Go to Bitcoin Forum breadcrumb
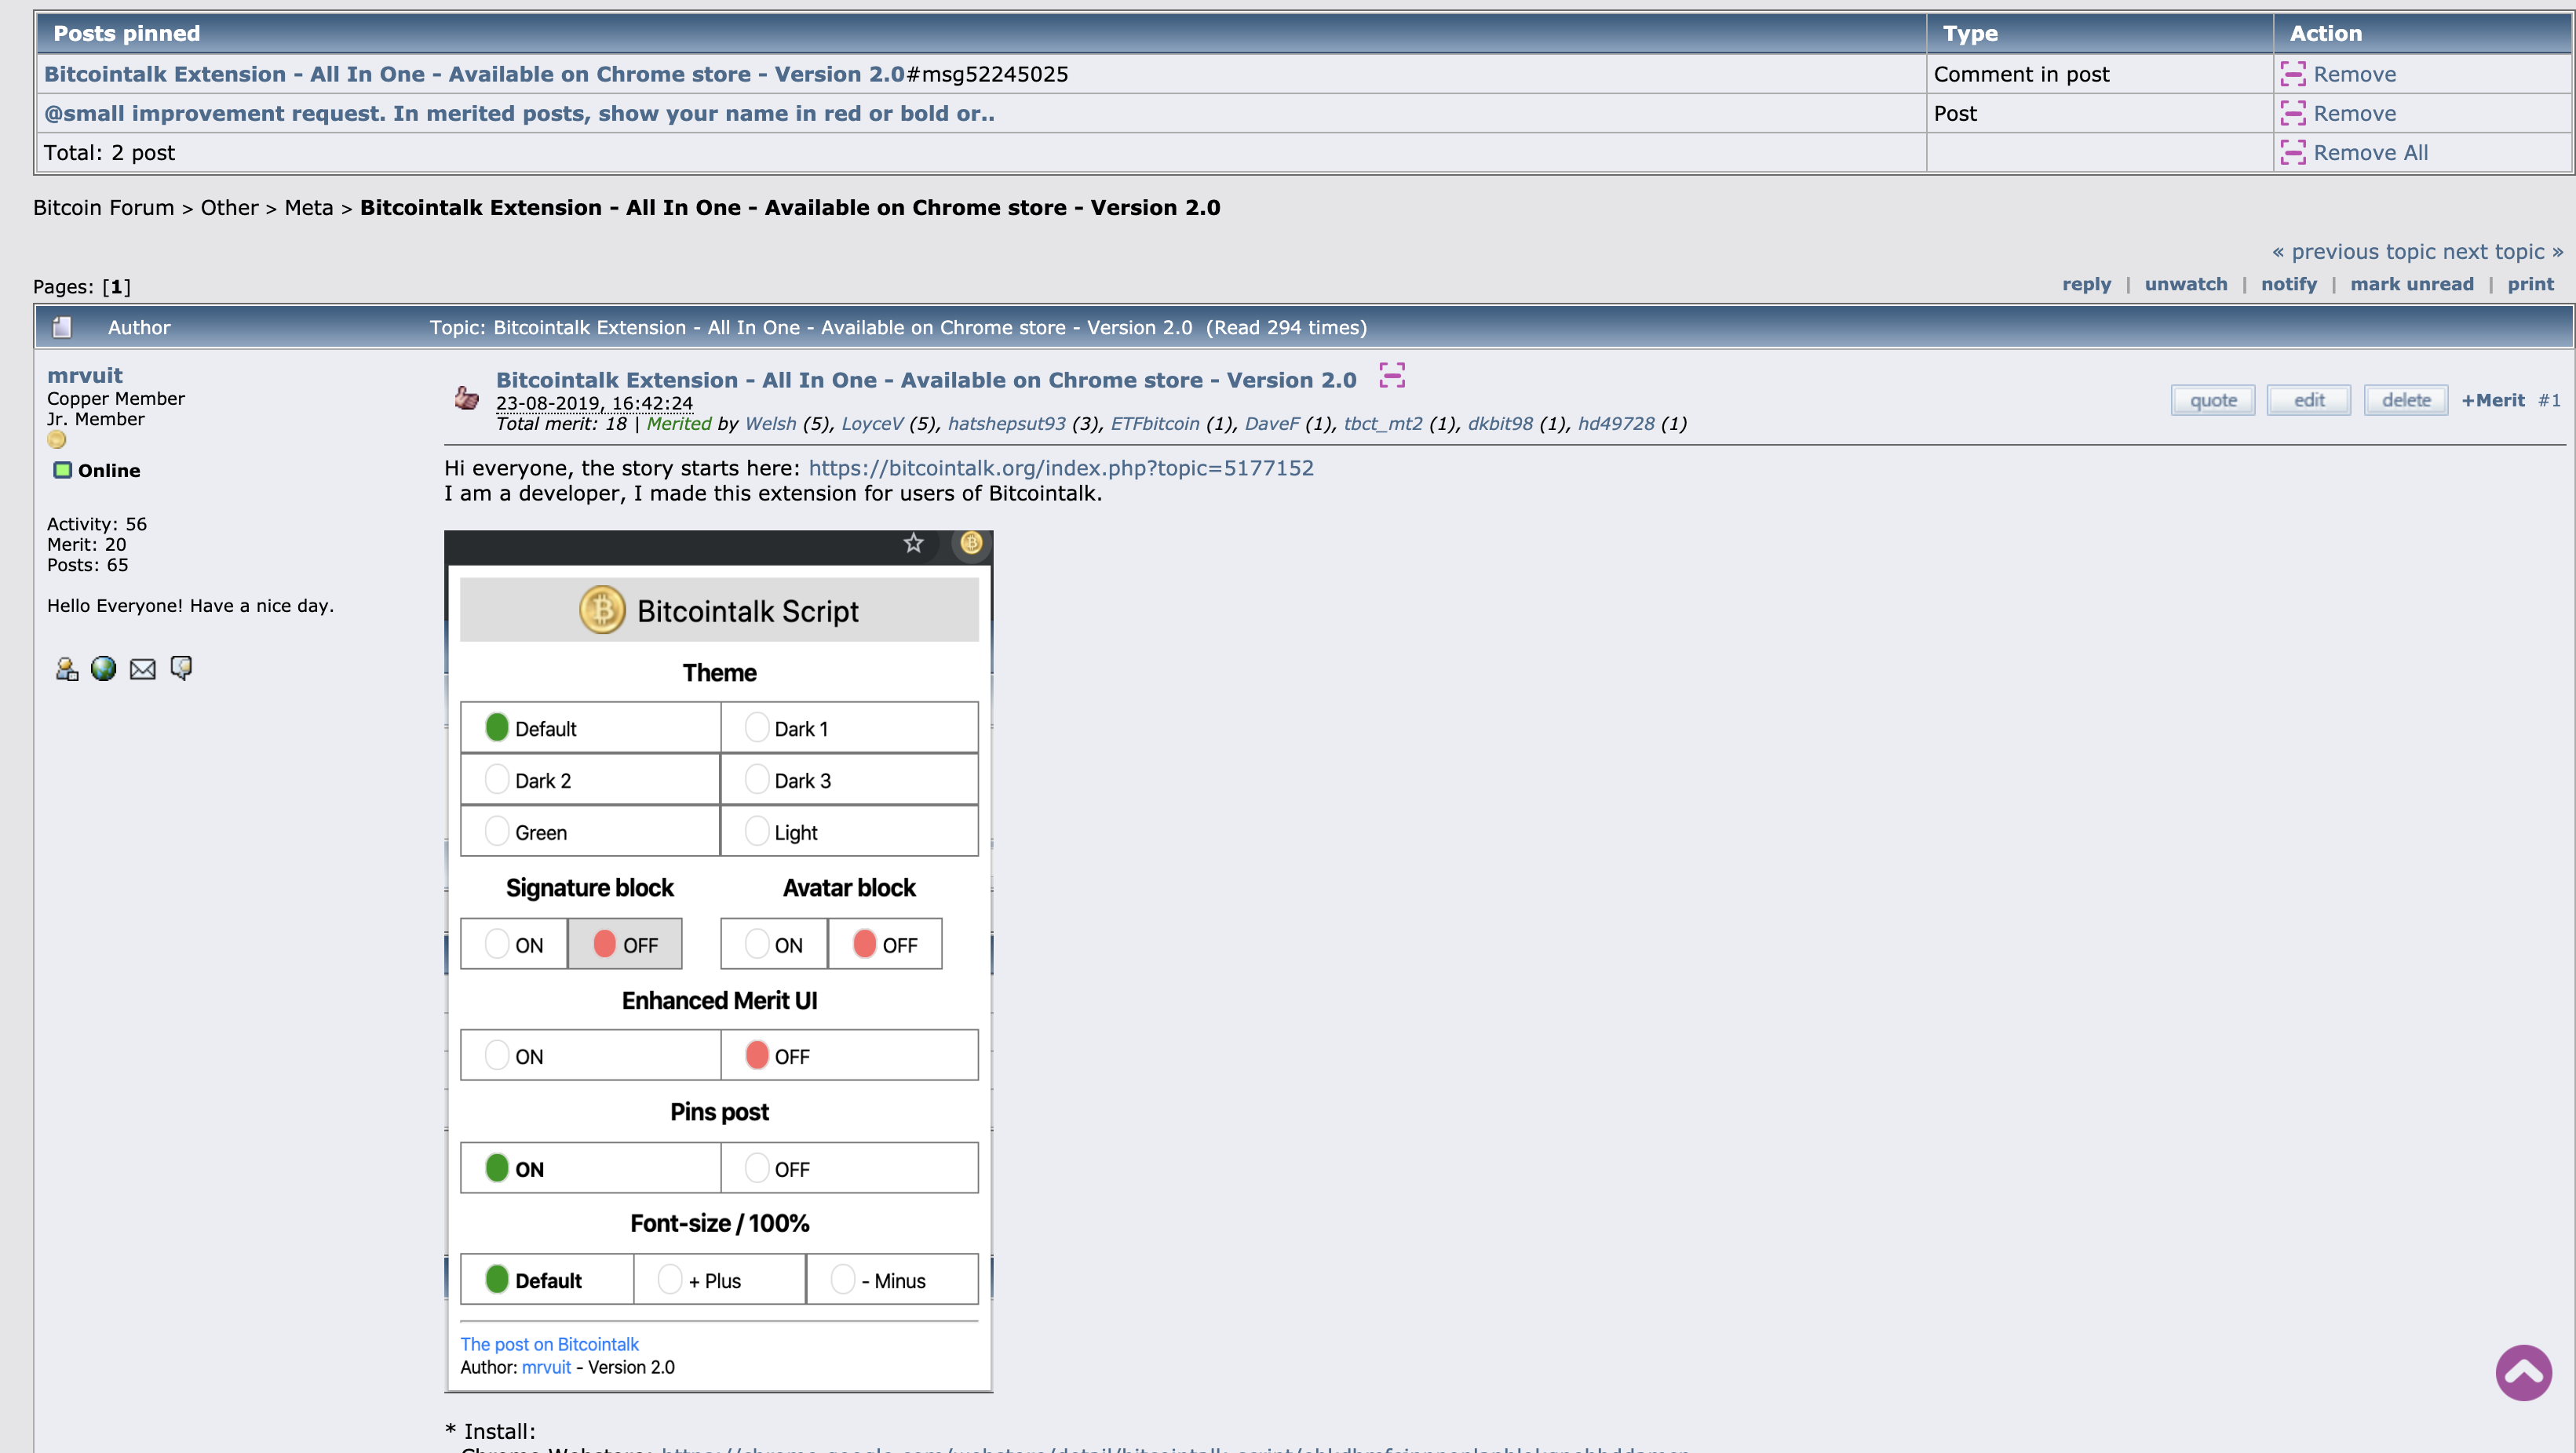2576x1453 pixels. pos(103,208)
